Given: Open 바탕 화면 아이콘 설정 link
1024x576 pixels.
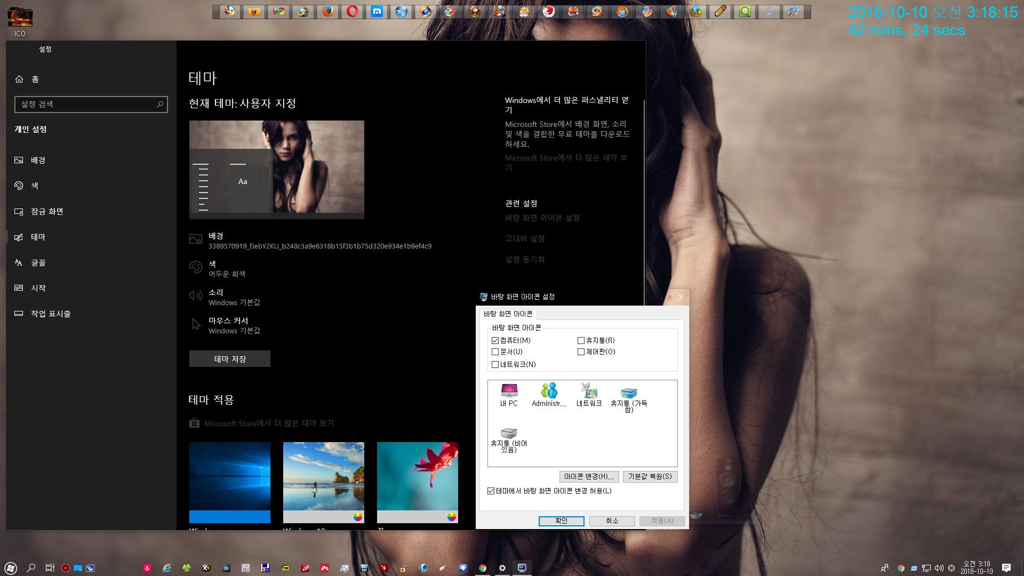Looking at the screenshot, I should 542,218.
